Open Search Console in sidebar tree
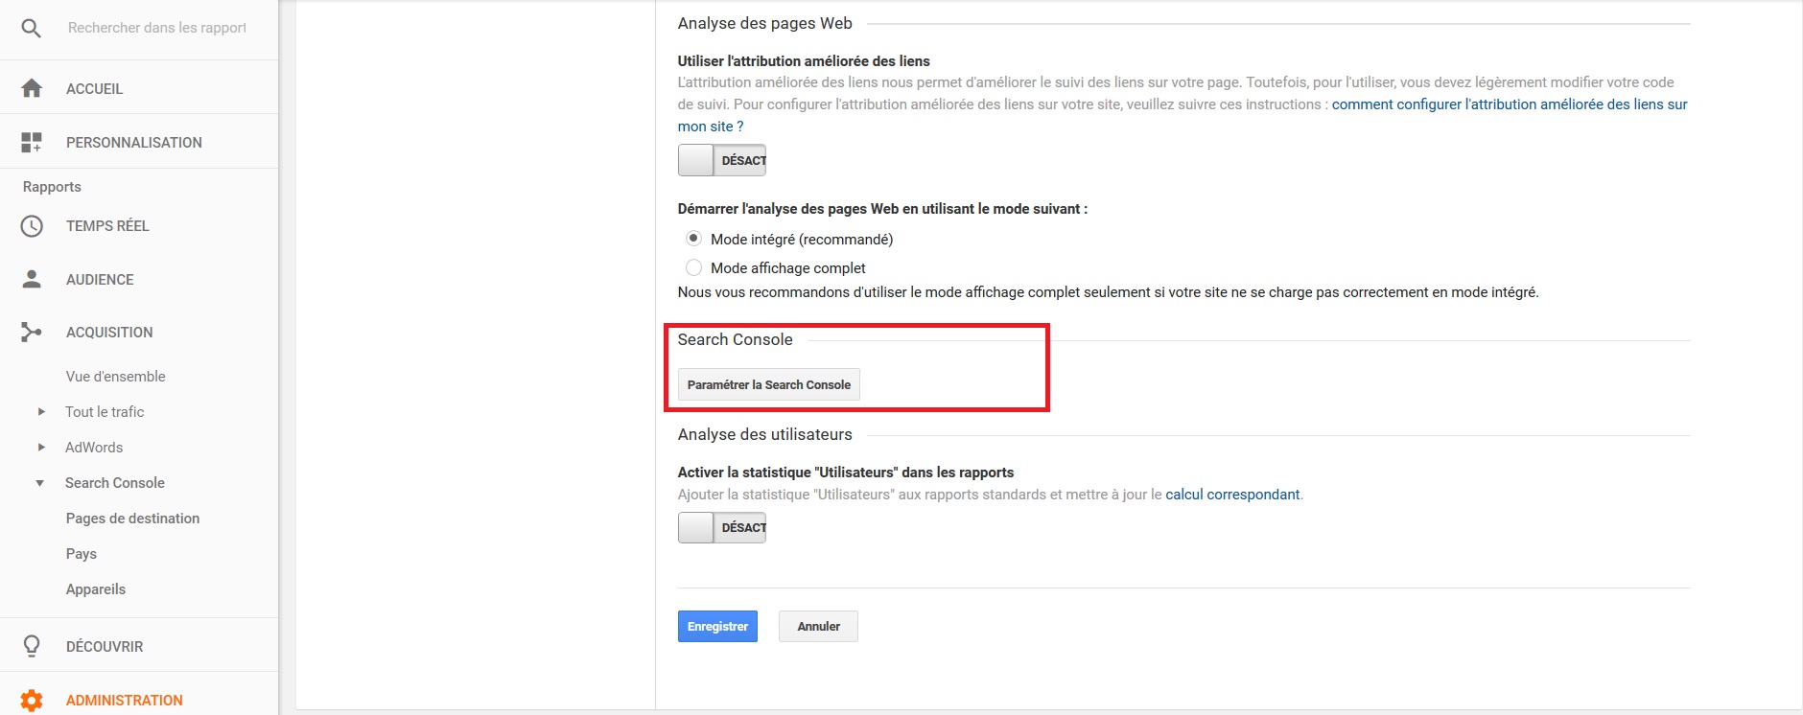 tap(115, 483)
